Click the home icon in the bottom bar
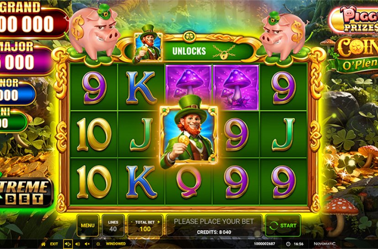 click(x=43, y=244)
